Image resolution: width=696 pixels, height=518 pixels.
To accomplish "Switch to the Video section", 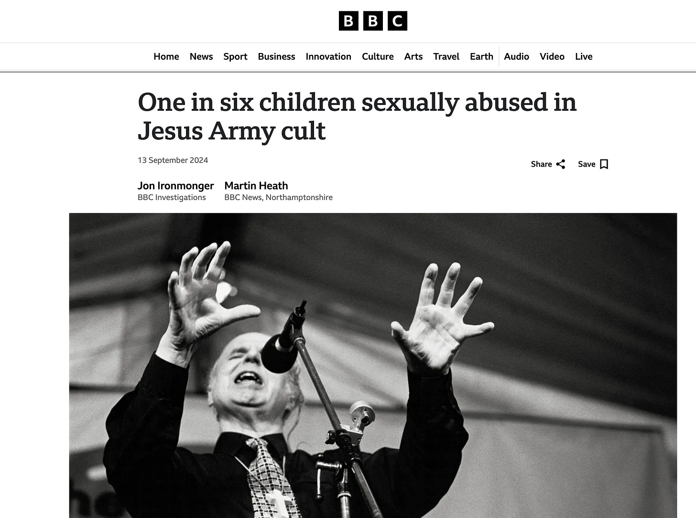I will pos(552,56).
